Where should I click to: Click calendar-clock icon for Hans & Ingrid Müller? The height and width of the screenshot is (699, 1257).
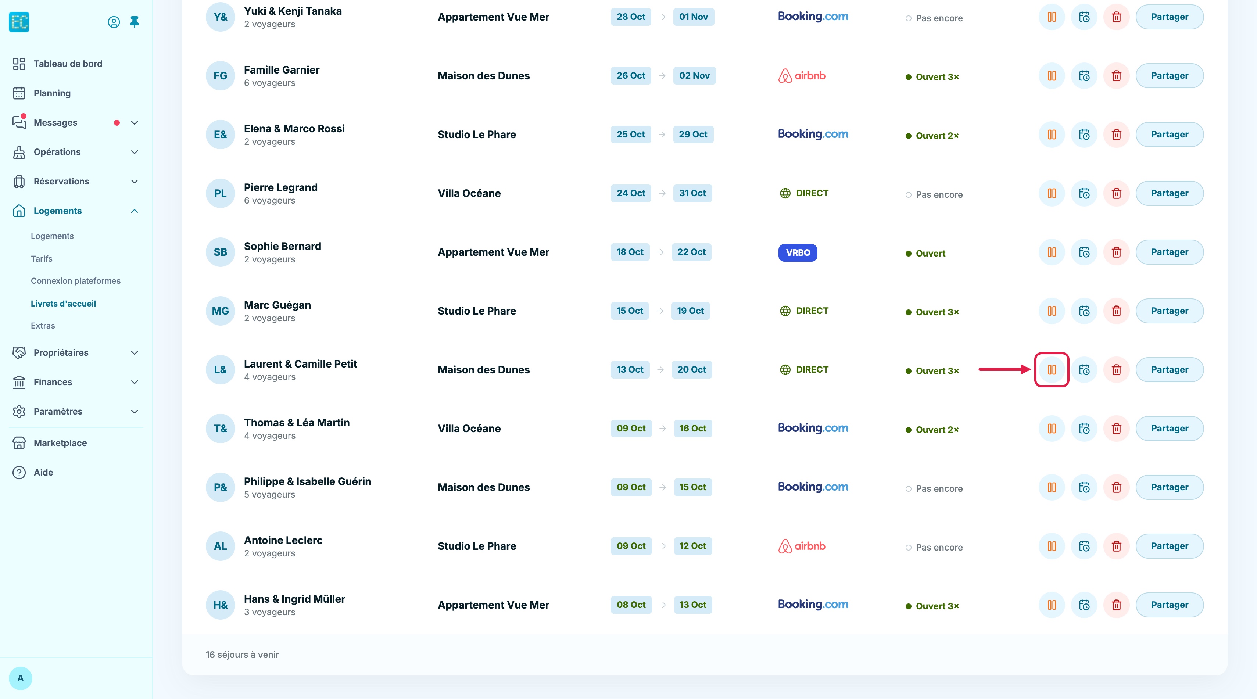(x=1084, y=605)
